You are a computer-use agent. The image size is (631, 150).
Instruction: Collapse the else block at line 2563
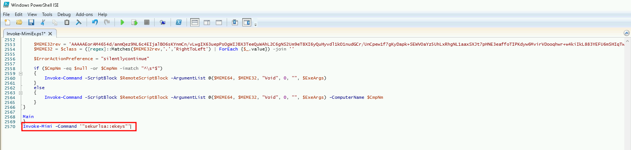click(x=20, y=93)
